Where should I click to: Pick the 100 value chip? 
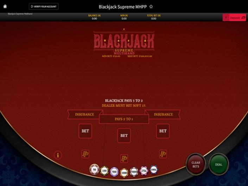point(104,171)
